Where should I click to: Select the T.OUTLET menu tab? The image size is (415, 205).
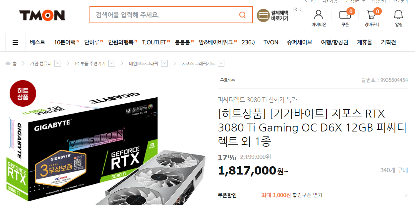(154, 42)
